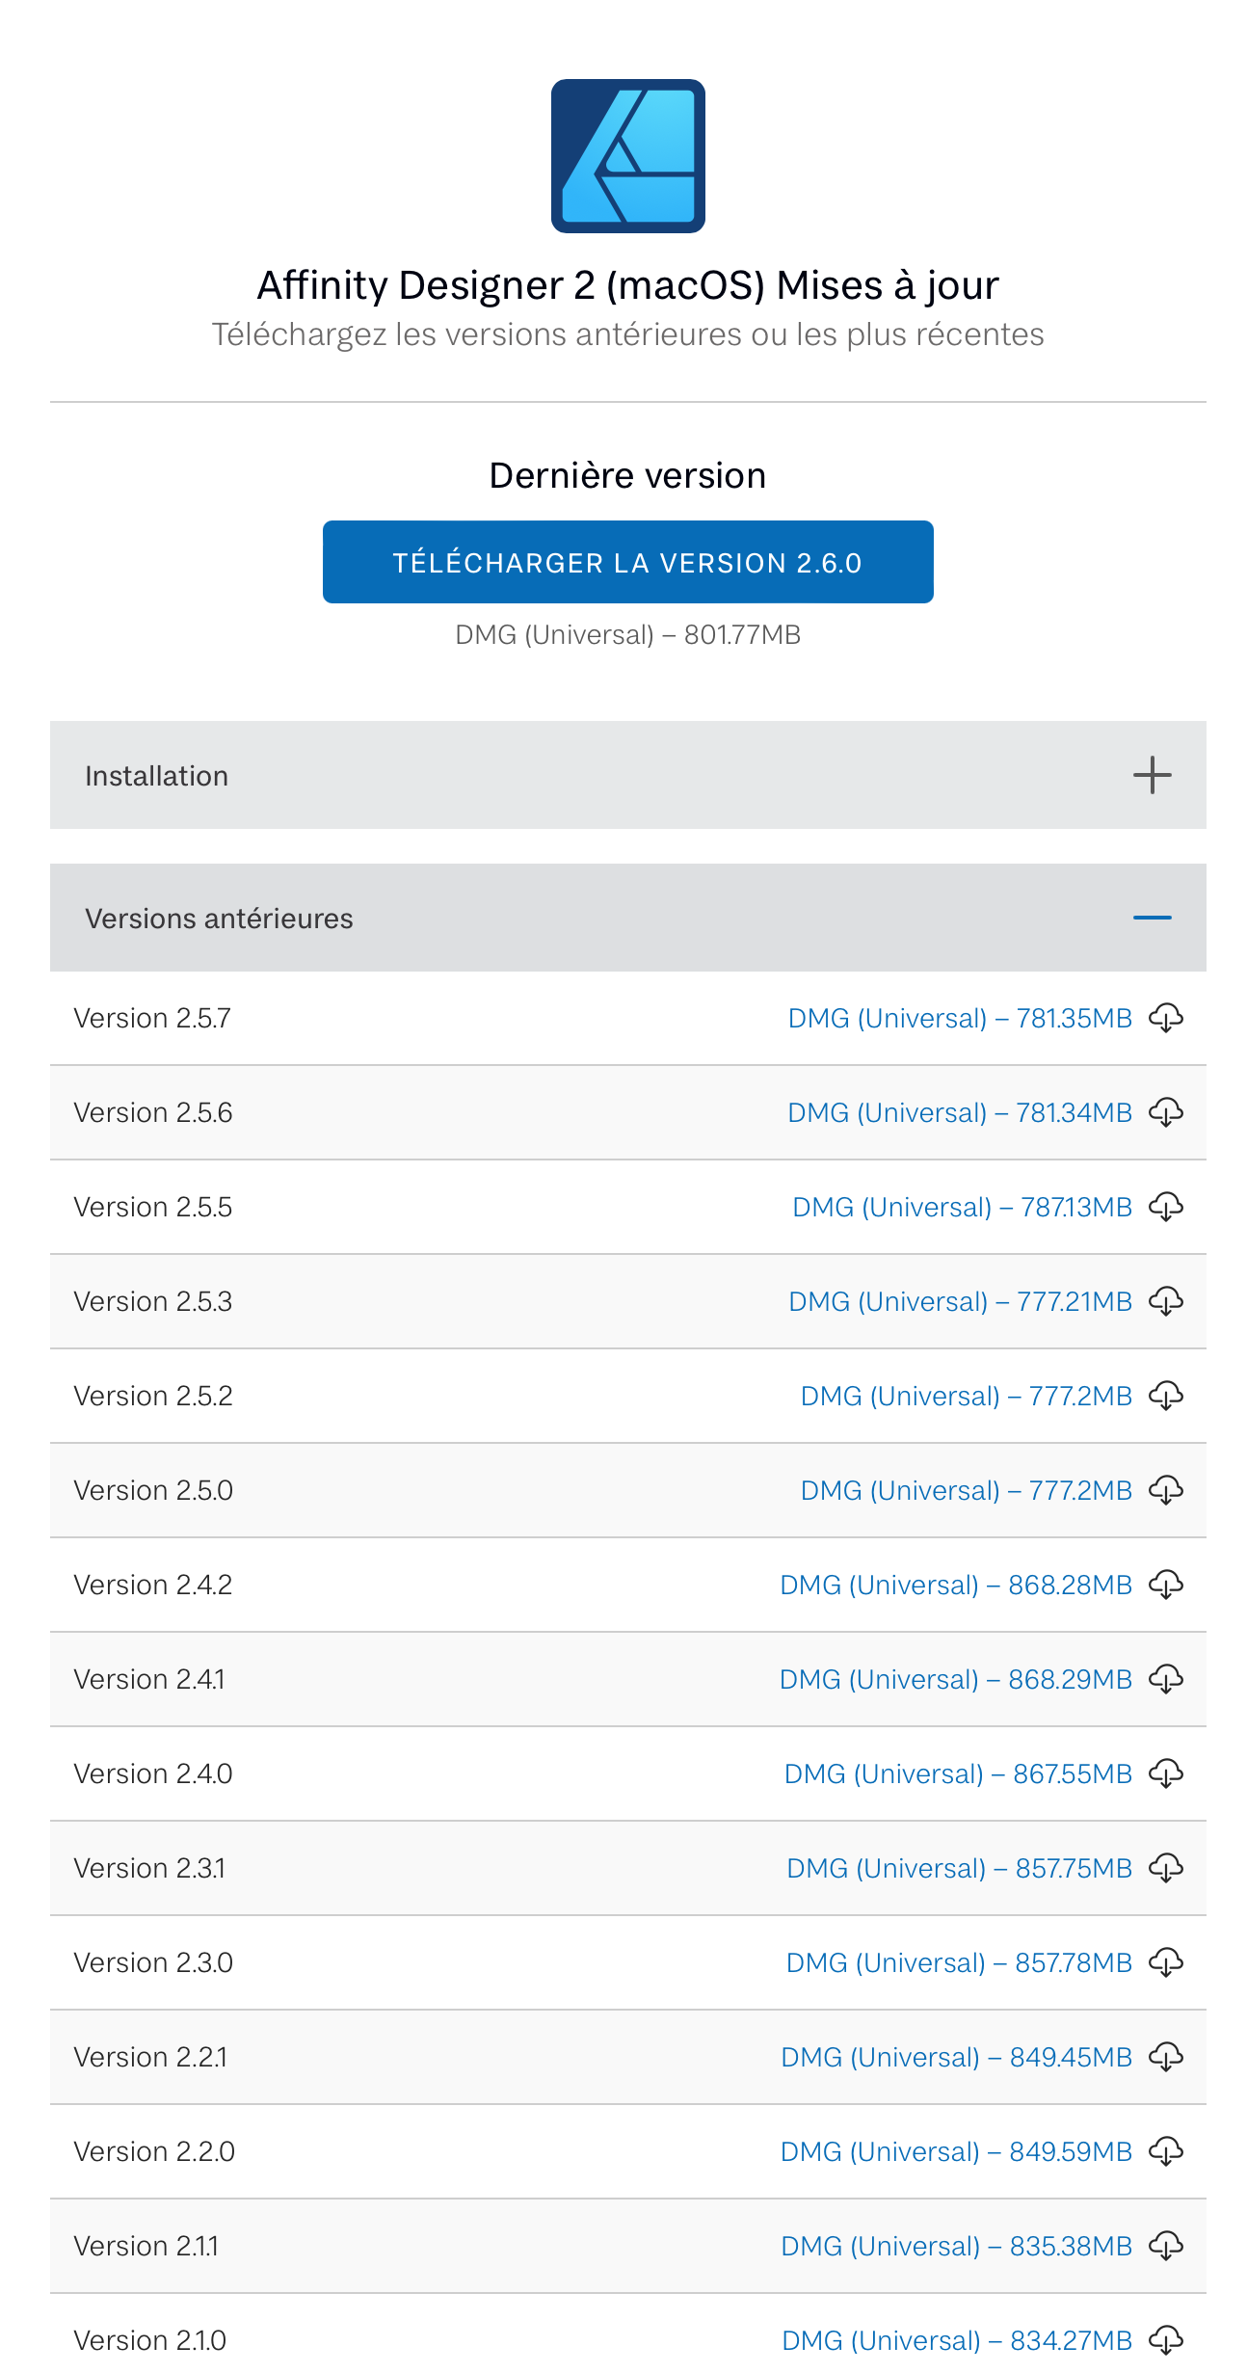This screenshot has height=2373, width=1247.
Task: Click the Affinity Designer 2 (macOS) Mises à jour title
Action: click(x=627, y=285)
